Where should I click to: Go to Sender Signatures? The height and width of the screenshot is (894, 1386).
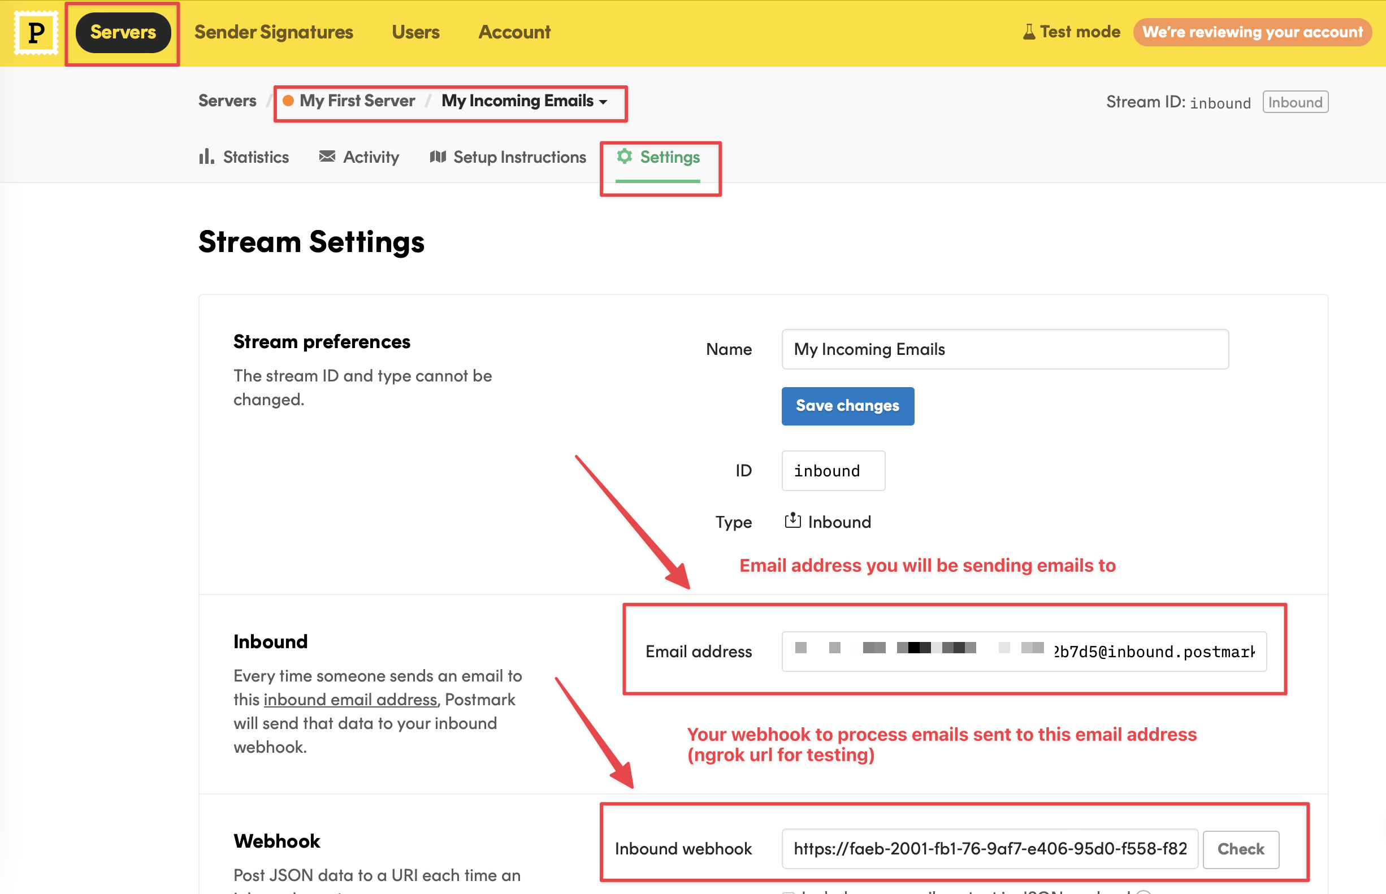point(274,33)
